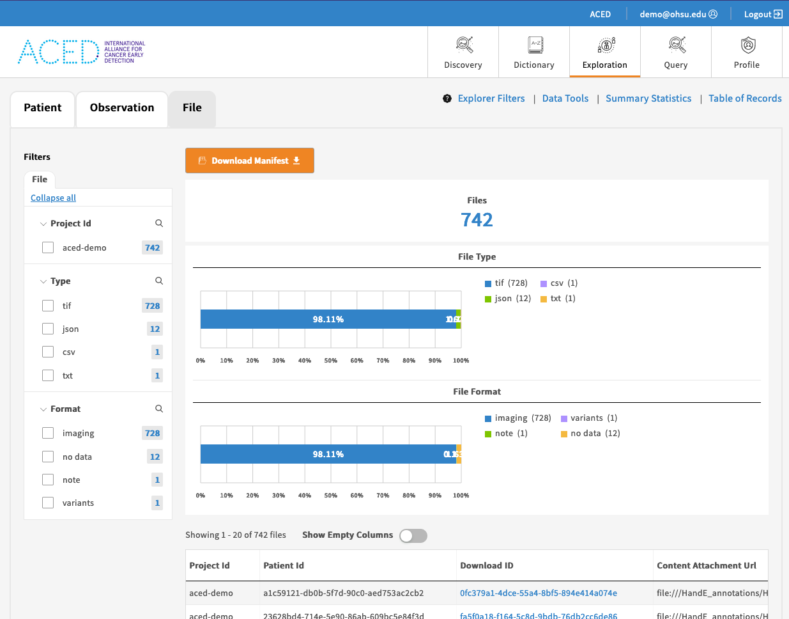Collapse the Project Id filter section

point(43,224)
